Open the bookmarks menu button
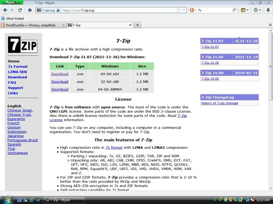 tap(245, 10)
